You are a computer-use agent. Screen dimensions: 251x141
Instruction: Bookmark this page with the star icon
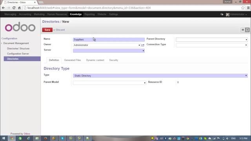click(243, 8)
